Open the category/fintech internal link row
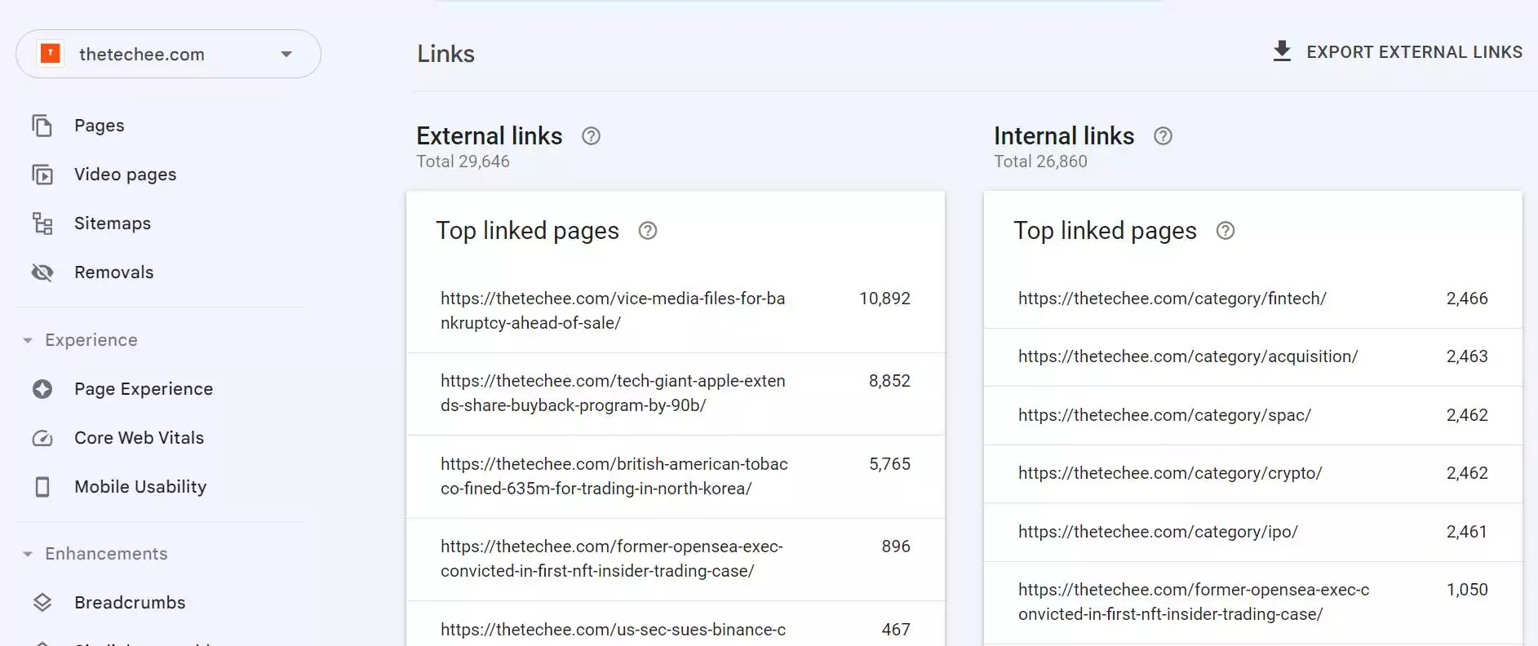The height and width of the screenshot is (646, 1538). 1253,299
